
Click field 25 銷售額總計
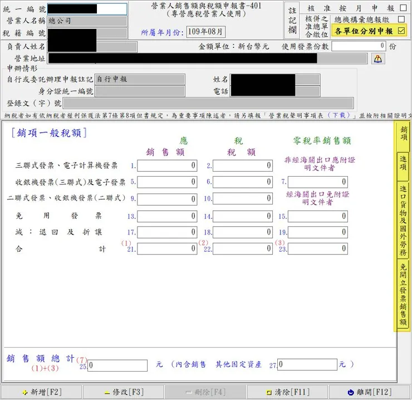pyautogui.click(x=117, y=365)
